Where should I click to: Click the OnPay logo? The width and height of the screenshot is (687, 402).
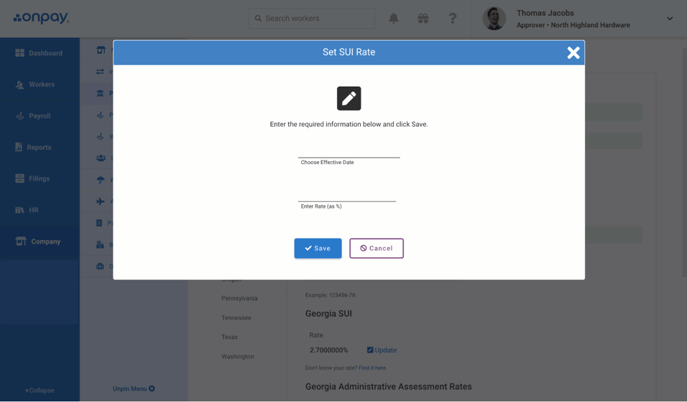tap(42, 18)
